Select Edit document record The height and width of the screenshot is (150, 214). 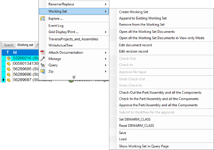pyautogui.click(x=136, y=45)
